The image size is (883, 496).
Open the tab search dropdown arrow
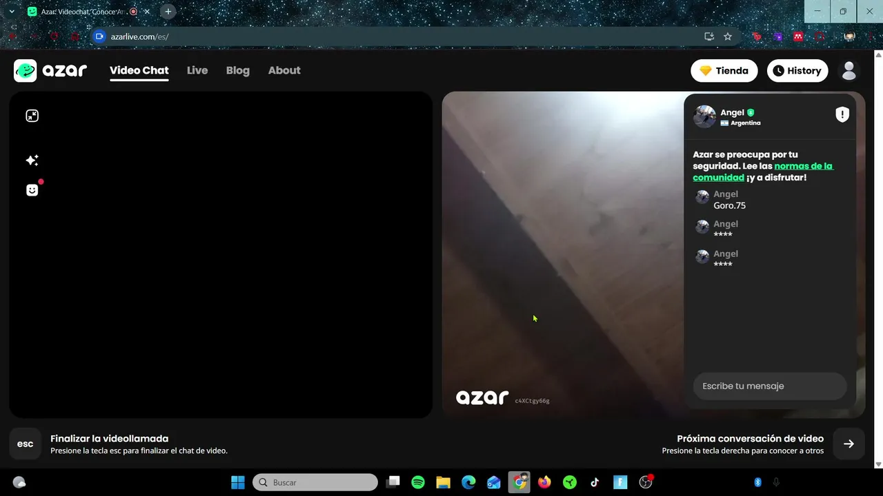11,12
